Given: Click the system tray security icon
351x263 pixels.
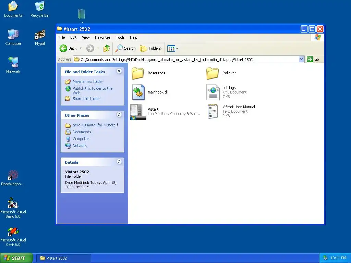Looking at the screenshot, I should coord(325,258).
